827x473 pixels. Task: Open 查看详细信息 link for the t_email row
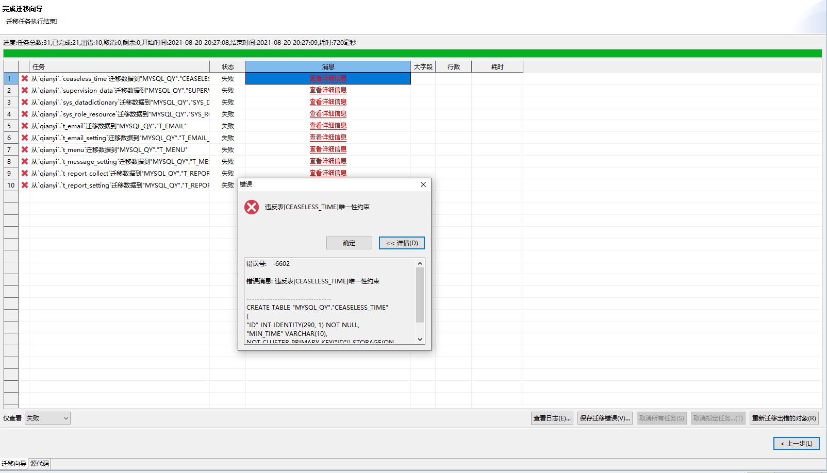(x=328, y=125)
